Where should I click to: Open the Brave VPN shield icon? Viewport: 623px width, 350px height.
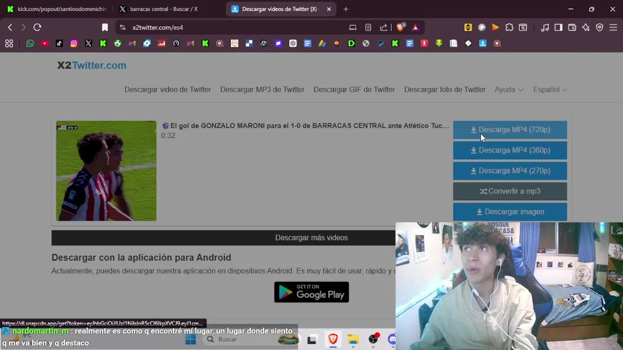point(600,27)
